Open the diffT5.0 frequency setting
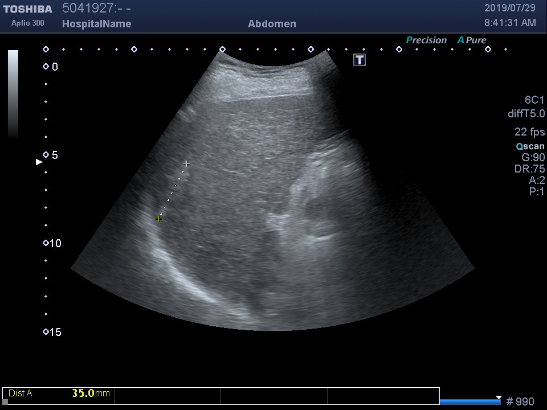This screenshot has width=547, height=410. (x=526, y=114)
